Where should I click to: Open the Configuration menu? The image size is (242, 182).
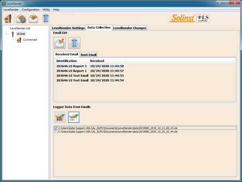(x=30, y=10)
